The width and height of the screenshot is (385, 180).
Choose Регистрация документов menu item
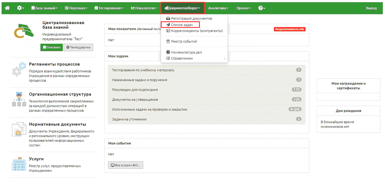[191, 19]
